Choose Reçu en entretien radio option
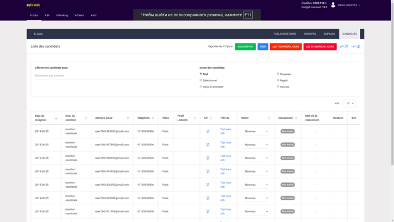Viewport: 394px width, 222px height. point(201,86)
